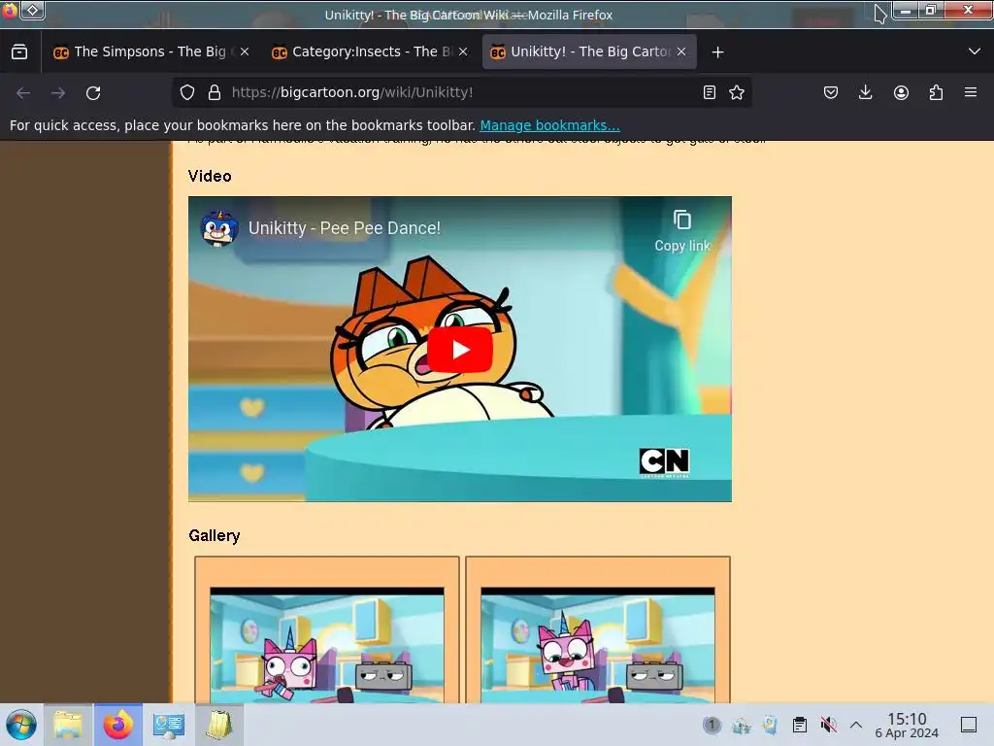Expand hidden system tray icons
This screenshot has height=746, width=994.
(856, 725)
